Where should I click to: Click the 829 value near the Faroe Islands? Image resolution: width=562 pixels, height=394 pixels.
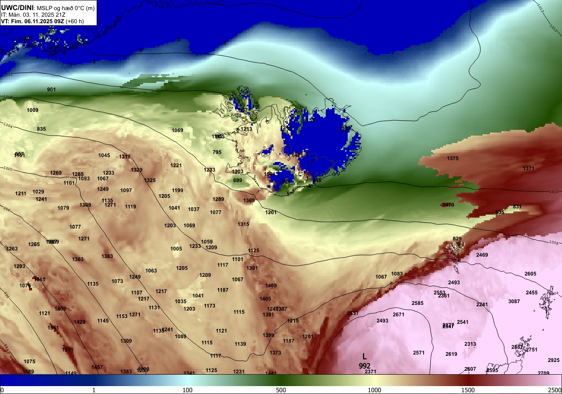coord(457,239)
